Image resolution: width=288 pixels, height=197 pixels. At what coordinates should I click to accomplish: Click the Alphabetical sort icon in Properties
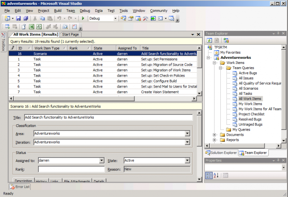(216, 175)
